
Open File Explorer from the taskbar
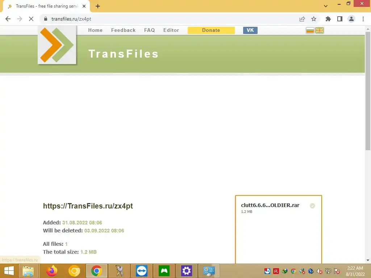(x=28, y=271)
